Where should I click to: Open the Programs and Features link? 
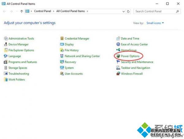click(x=23, y=62)
